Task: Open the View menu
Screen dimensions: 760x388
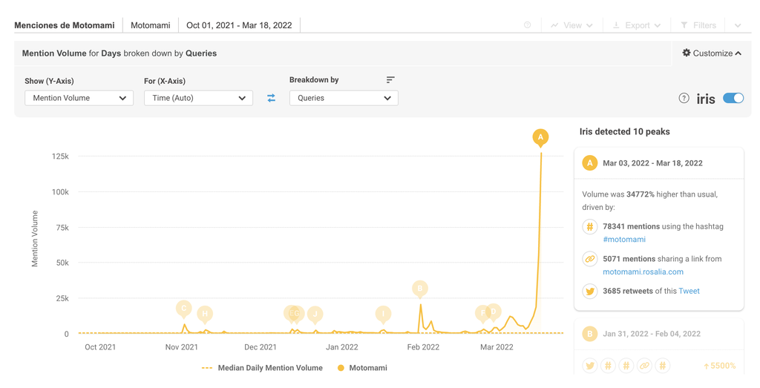Action: pos(571,25)
